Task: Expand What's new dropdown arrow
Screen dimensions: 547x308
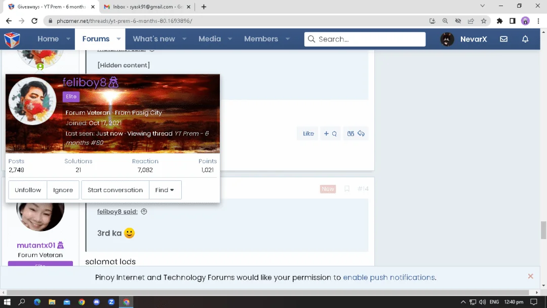Action: tap(184, 39)
